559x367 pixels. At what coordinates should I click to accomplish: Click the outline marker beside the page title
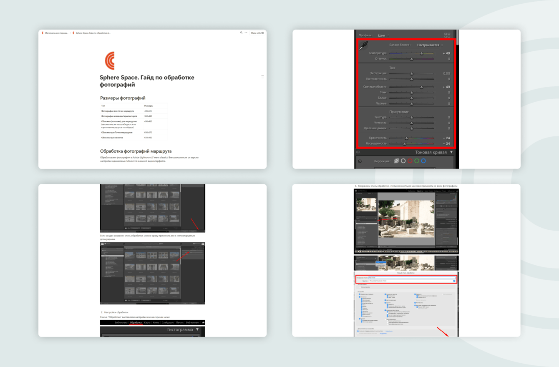262,76
